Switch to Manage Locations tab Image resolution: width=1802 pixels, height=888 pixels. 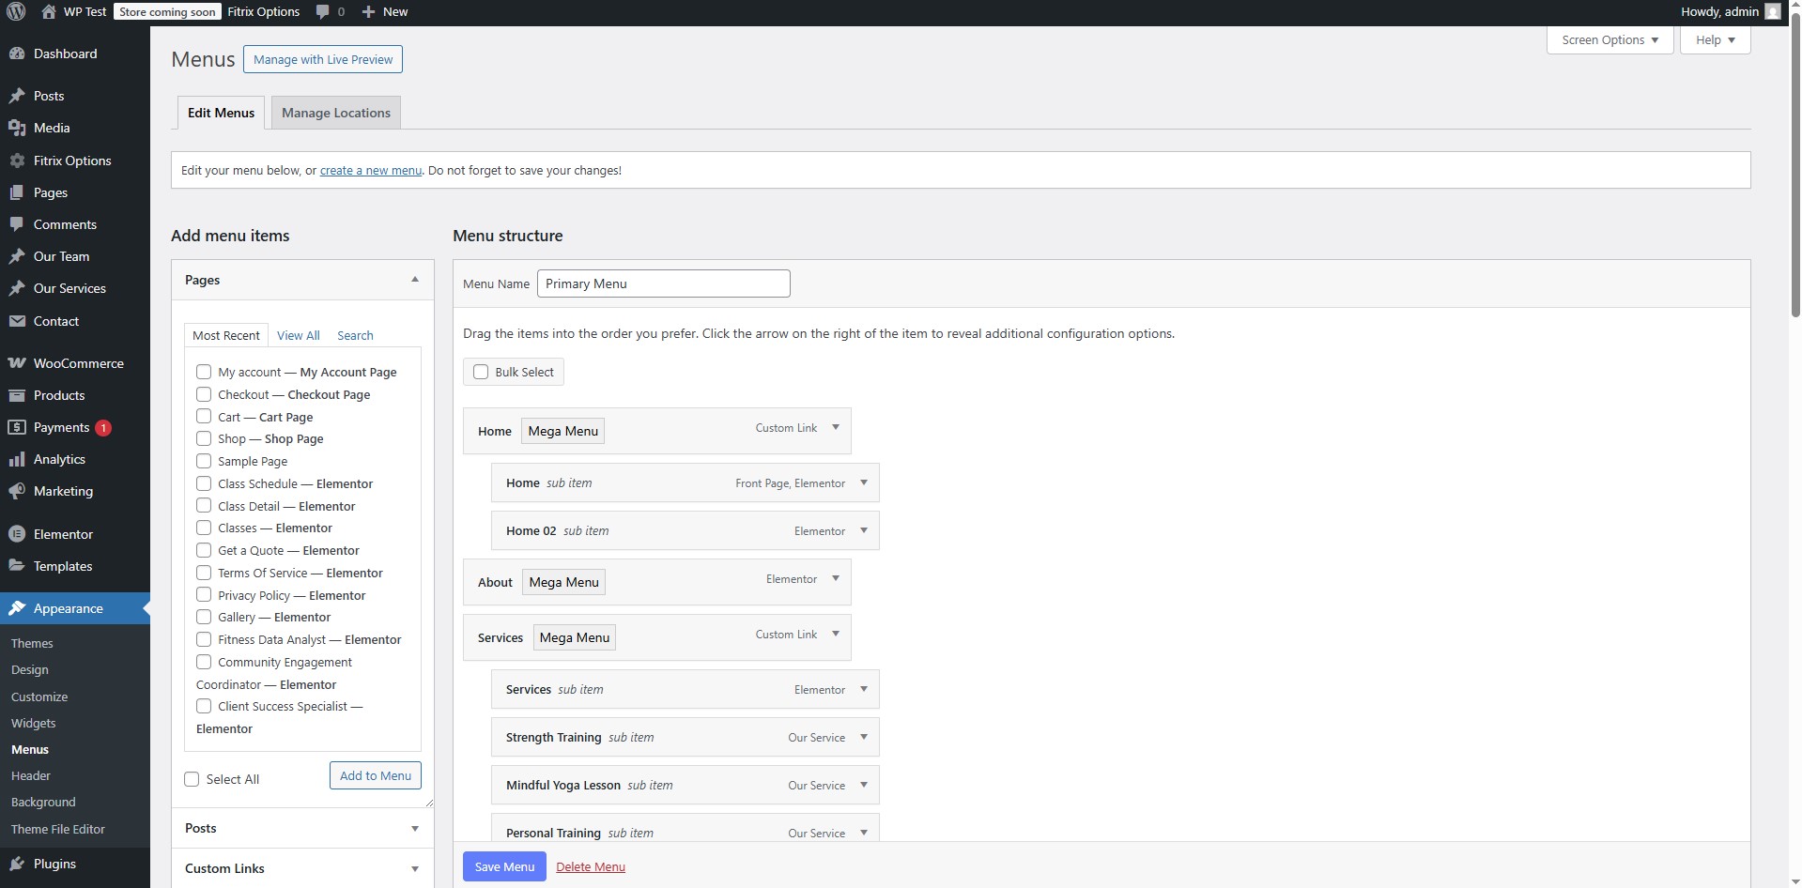pos(336,114)
